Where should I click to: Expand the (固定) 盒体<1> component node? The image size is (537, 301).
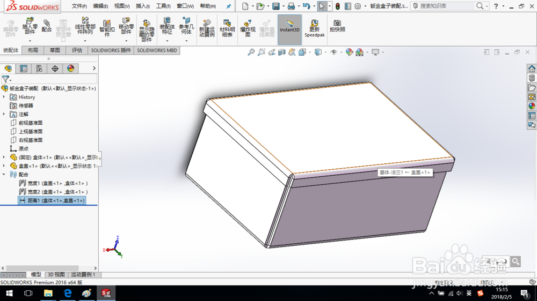(4, 157)
